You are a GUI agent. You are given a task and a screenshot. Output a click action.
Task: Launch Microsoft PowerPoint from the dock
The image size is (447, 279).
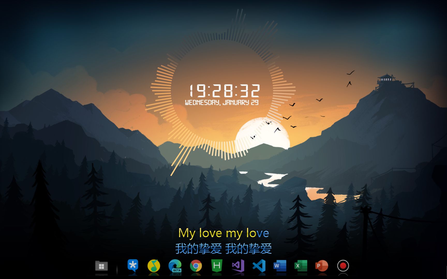(322, 266)
